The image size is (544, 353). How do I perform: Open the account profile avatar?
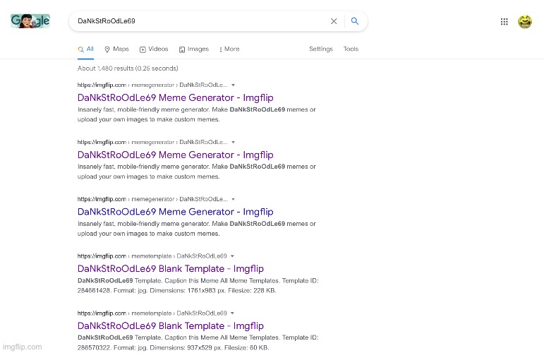524,21
